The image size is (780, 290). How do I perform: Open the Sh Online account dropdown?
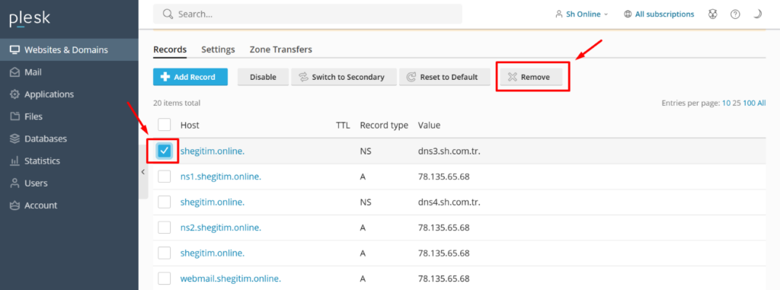[x=581, y=14]
